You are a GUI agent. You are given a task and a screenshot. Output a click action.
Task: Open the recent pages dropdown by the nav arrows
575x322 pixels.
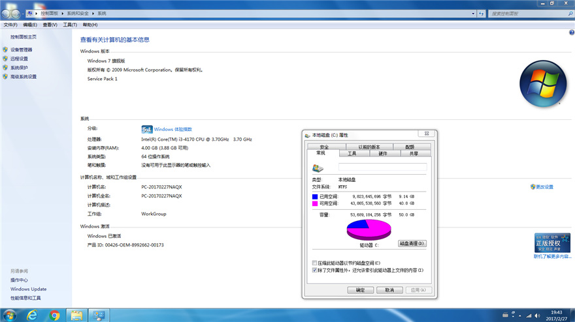pyautogui.click(x=23, y=14)
